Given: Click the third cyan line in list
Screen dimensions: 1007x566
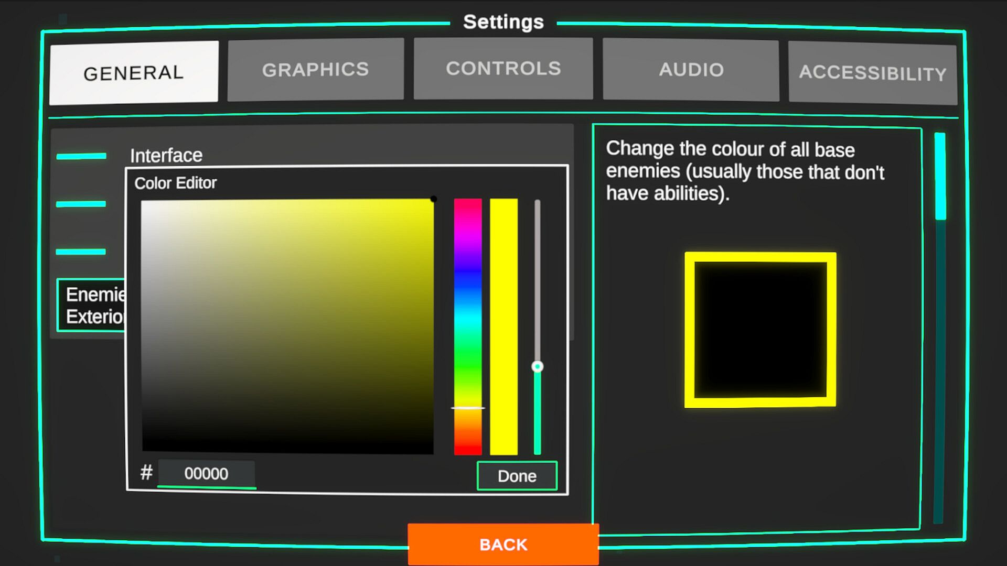Looking at the screenshot, I should pyautogui.click(x=81, y=252).
